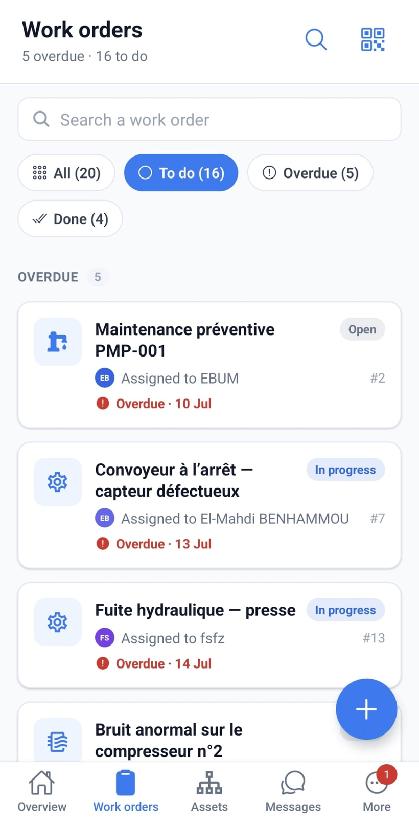Switch to the Assets tab
The height and width of the screenshot is (823, 419).
(x=209, y=791)
